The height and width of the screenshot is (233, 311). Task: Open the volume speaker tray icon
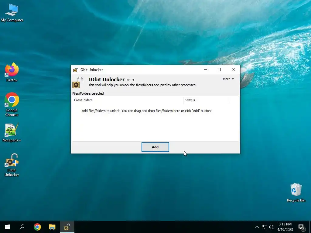click(272, 227)
